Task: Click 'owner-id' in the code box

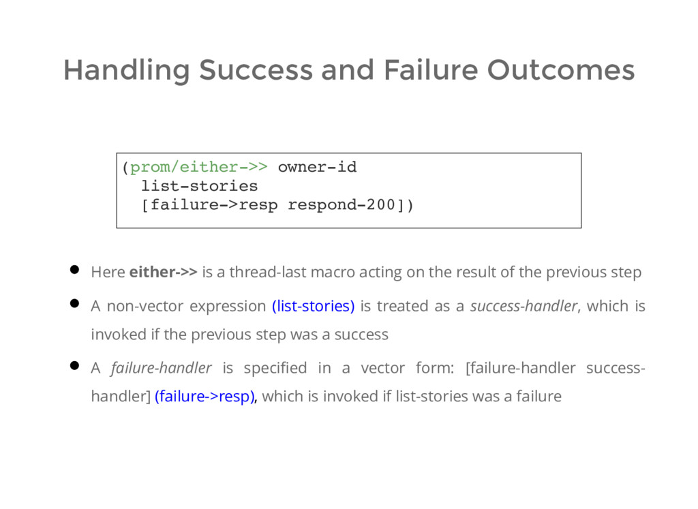Action: pos(318,167)
